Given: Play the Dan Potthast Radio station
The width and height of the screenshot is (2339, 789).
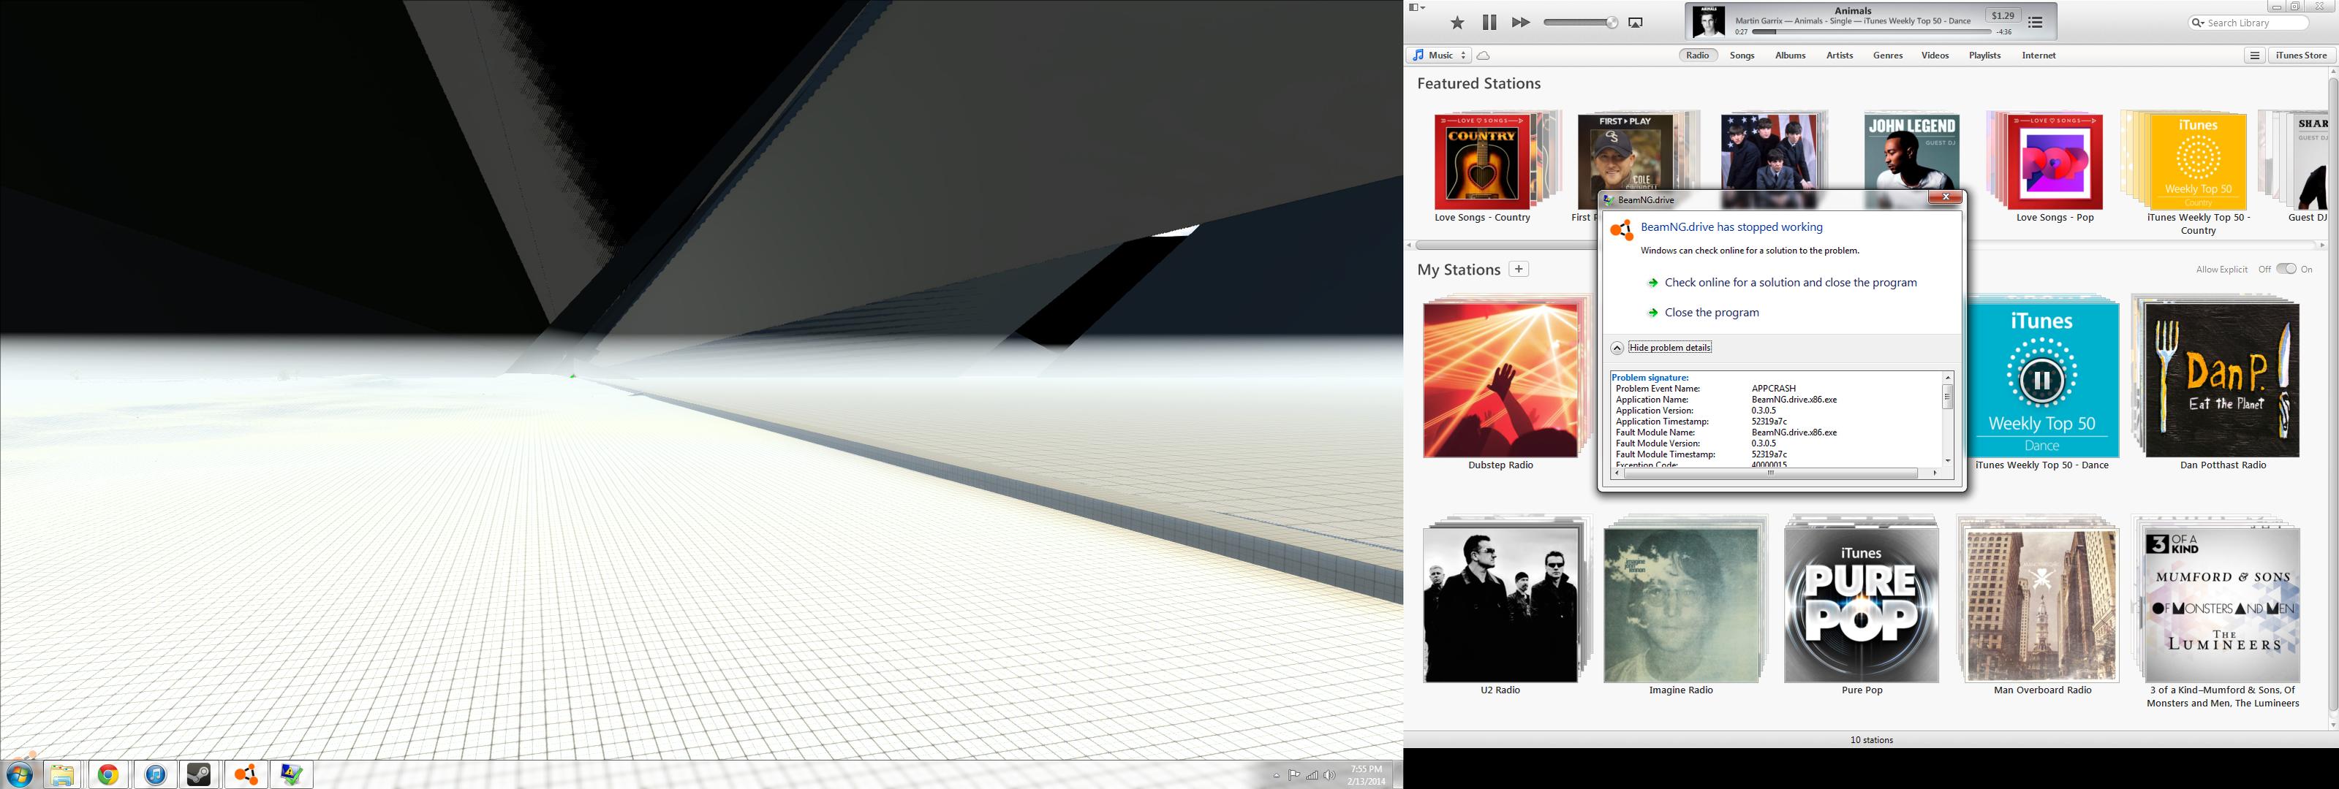Looking at the screenshot, I should [x=2222, y=380].
